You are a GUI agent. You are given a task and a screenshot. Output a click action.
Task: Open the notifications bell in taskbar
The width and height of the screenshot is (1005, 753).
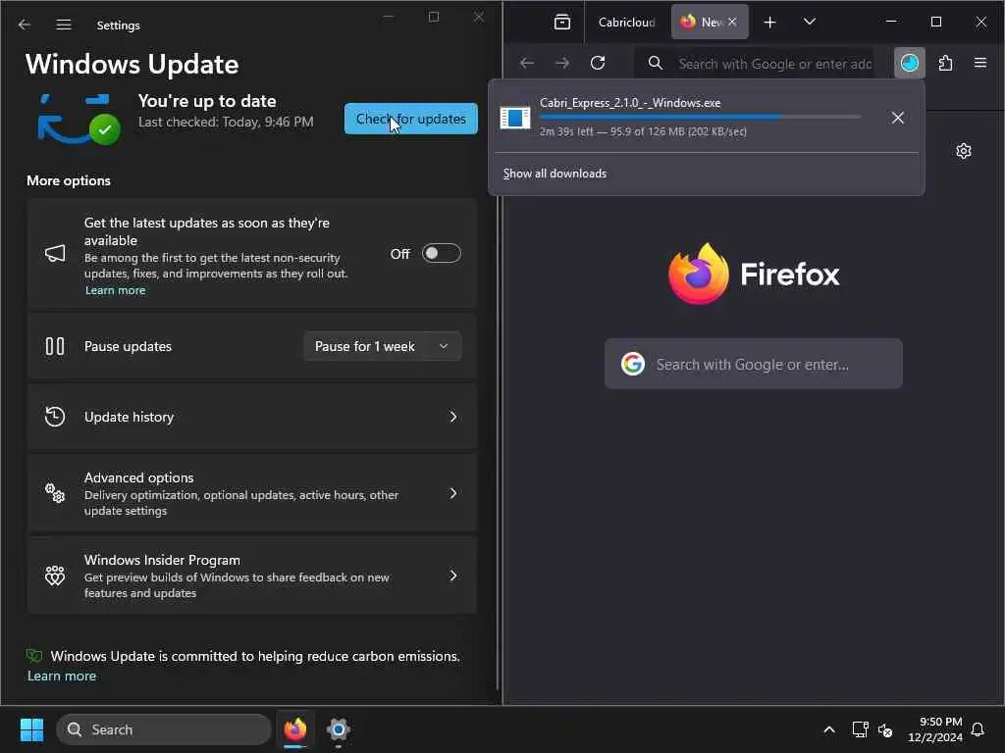click(x=978, y=729)
